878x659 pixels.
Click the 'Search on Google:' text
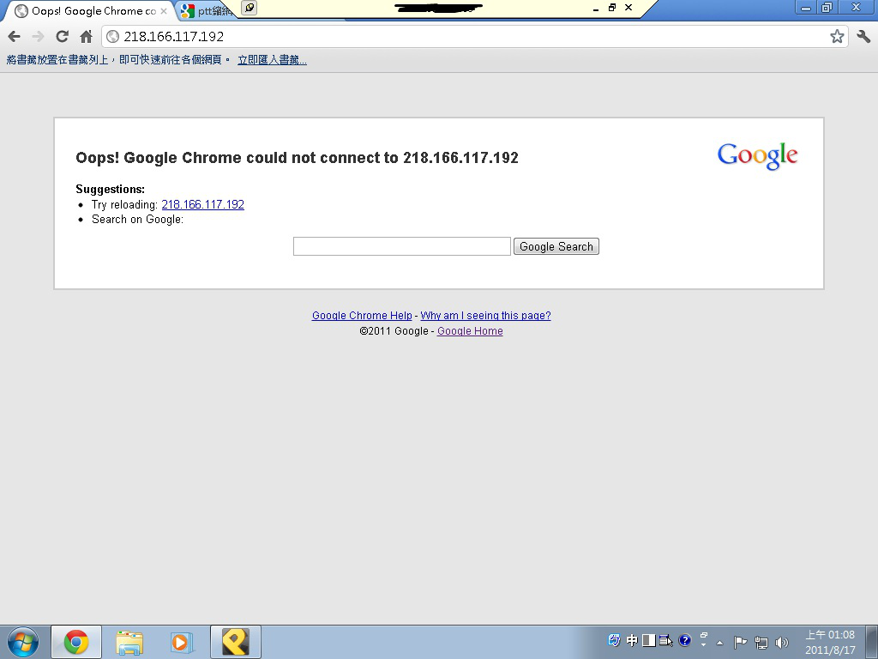[138, 219]
